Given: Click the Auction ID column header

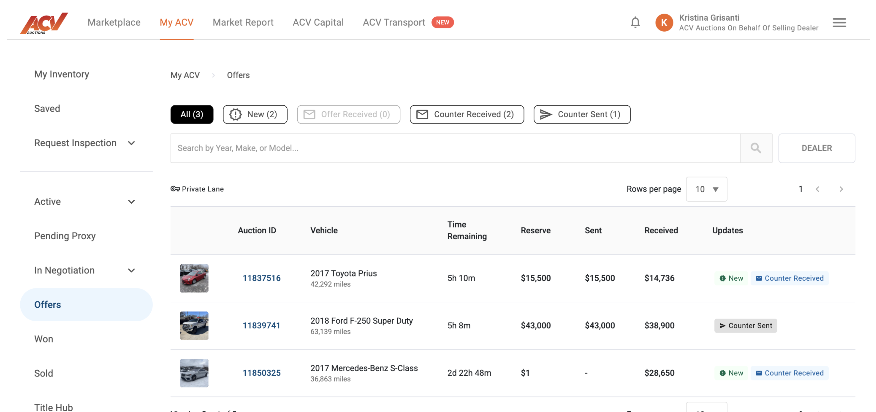Looking at the screenshot, I should tap(257, 230).
